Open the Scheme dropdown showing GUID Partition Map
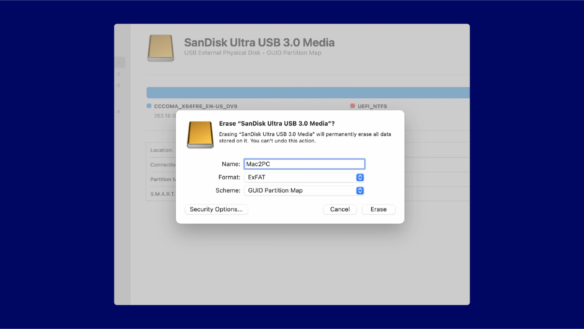Screen dimensions: 584x329 tap(304, 190)
